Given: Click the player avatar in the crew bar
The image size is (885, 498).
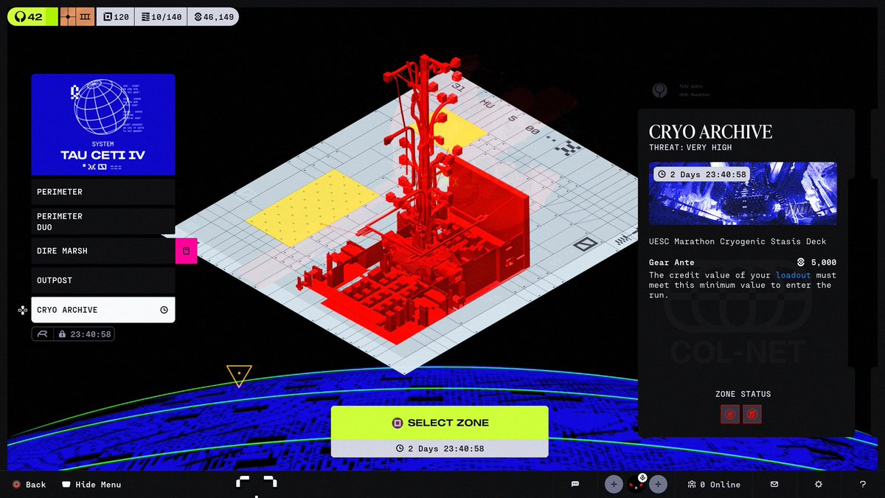Looking at the screenshot, I should [x=636, y=485].
